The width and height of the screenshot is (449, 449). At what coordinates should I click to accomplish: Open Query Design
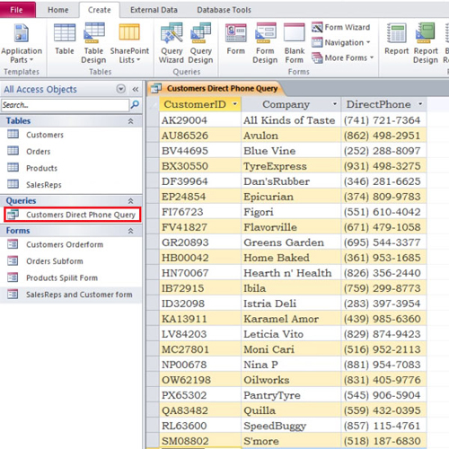tap(200, 44)
